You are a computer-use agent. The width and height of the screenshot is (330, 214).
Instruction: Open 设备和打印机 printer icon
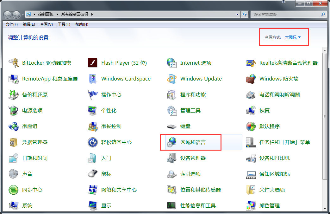pos(251,158)
